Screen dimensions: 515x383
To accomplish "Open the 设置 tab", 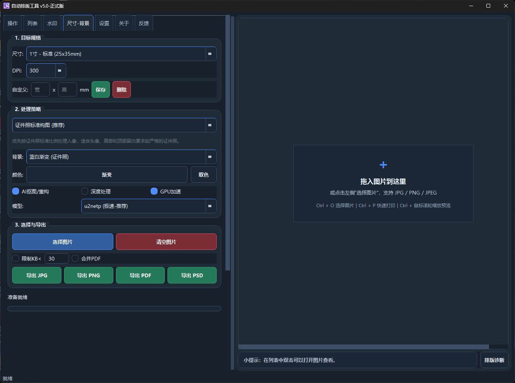I will pos(104,23).
